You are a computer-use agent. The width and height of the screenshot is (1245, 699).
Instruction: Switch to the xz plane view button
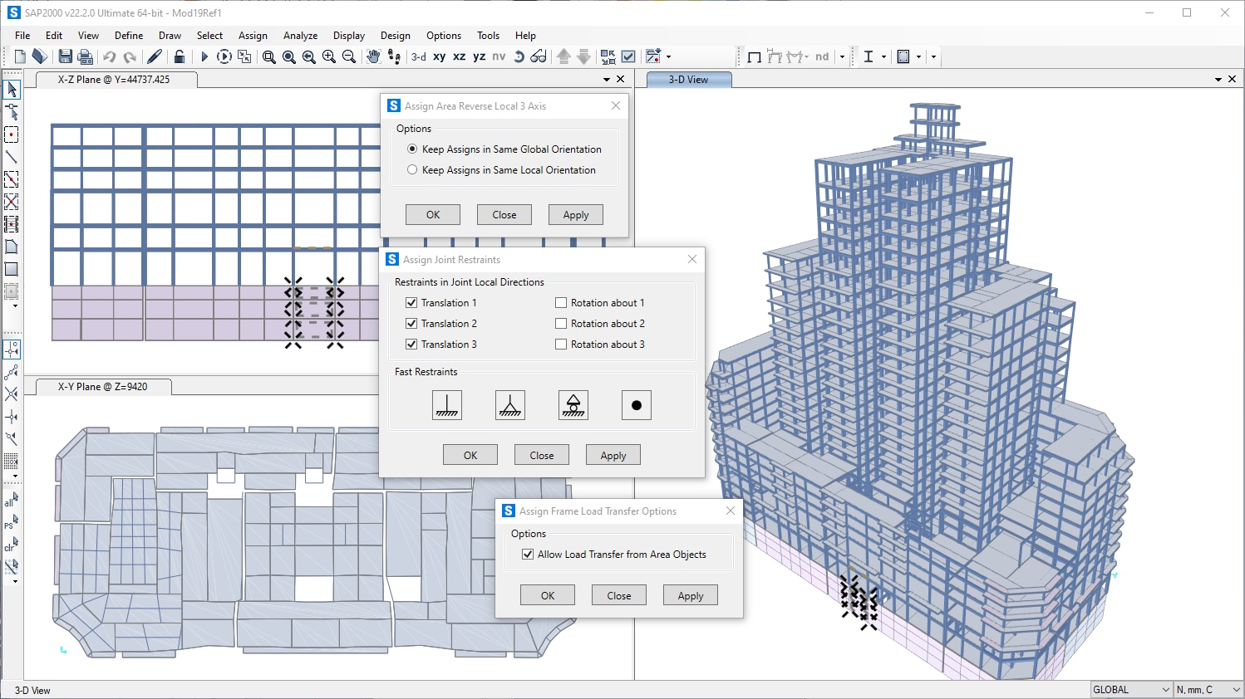tap(459, 56)
